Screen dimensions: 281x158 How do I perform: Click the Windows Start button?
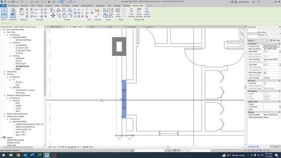pyautogui.click(x=4, y=155)
